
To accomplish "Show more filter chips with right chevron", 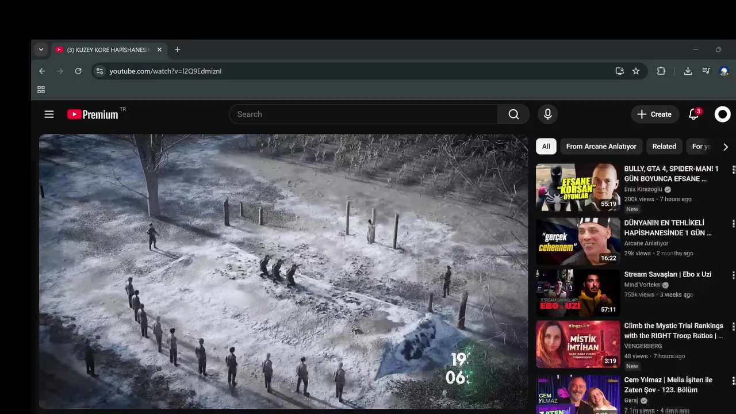I will [726, 147].
